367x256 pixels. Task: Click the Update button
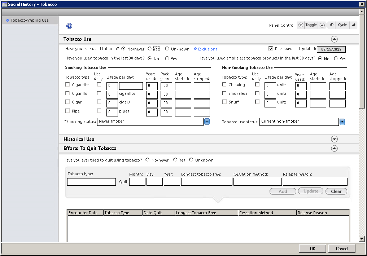(x=311, y=191)
